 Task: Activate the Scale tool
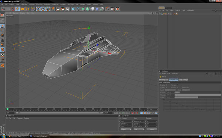tap(22, 9)
